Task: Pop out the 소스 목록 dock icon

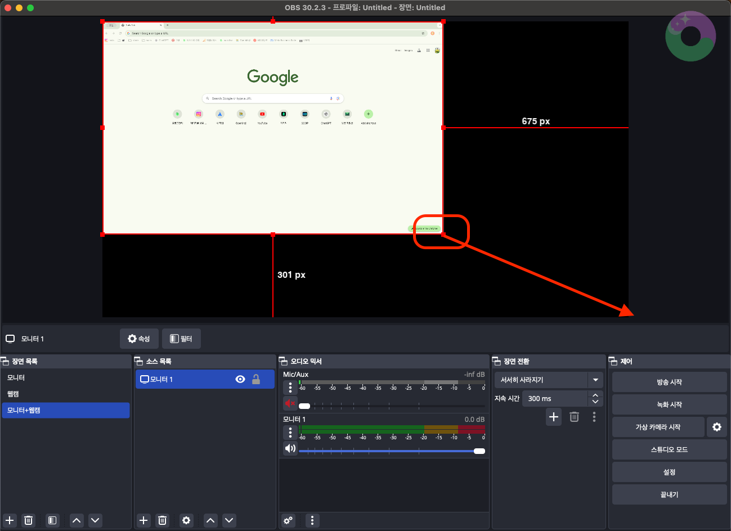Action: tap(138, 361)
